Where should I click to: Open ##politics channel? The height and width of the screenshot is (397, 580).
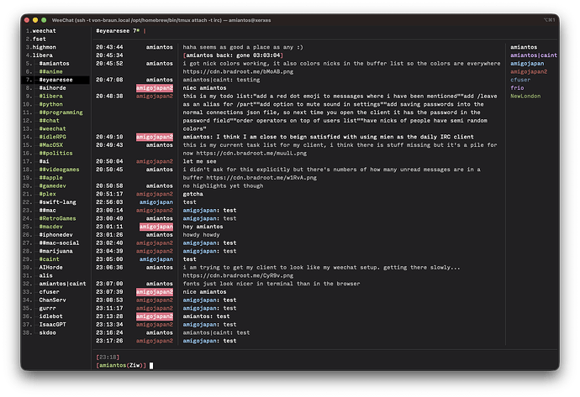pyautogui.click(x=55, y=153)
